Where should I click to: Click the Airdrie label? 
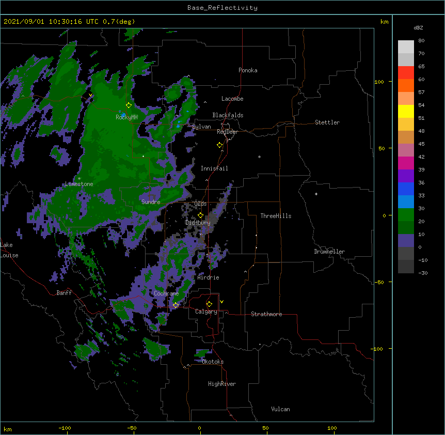coord(208,277)
